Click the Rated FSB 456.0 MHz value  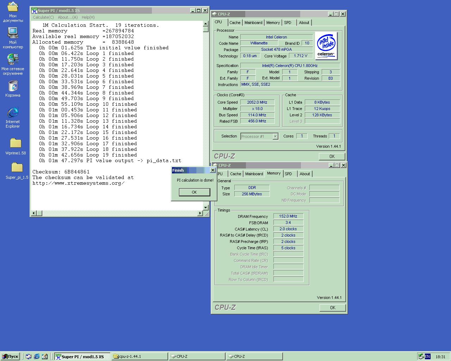point(257,121)
